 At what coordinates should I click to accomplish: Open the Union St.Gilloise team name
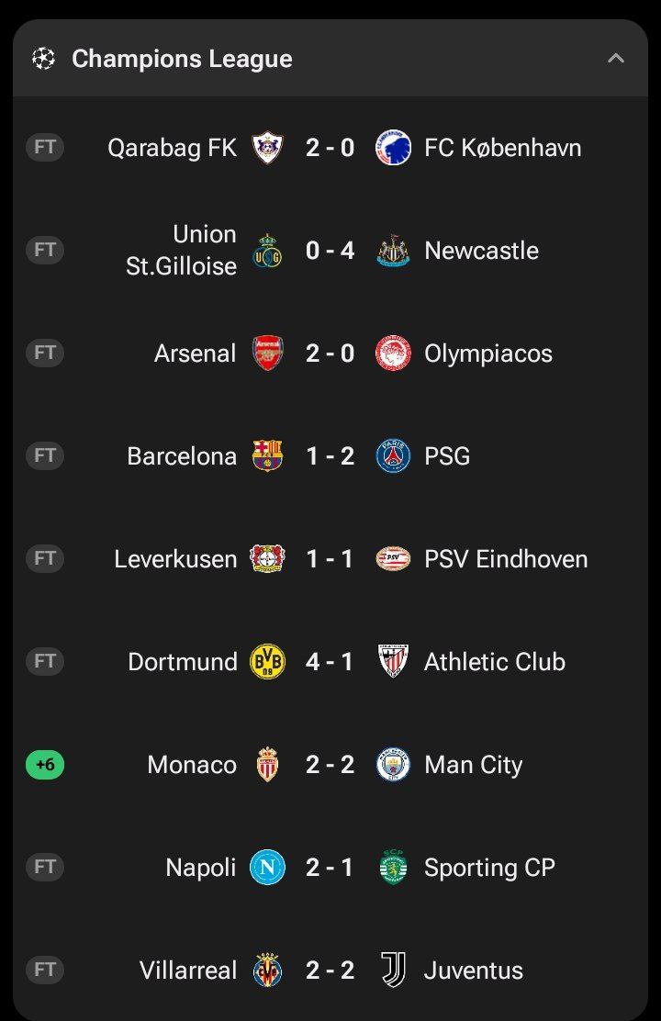point(181,250)
